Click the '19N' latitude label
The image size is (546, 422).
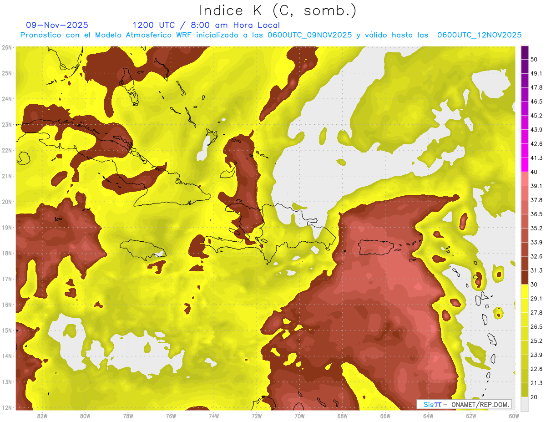[x=6, y=228]
